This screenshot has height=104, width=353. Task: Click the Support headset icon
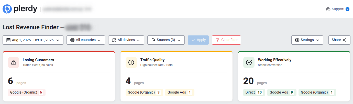[x=328, y=9]
